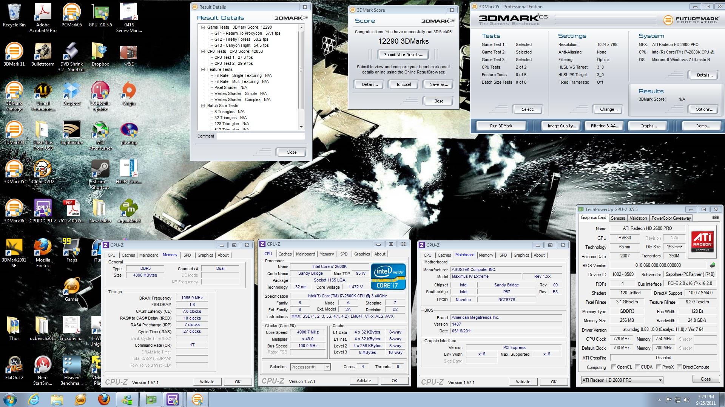Open FlatOut 2 desktop icon

pos(14,368)
